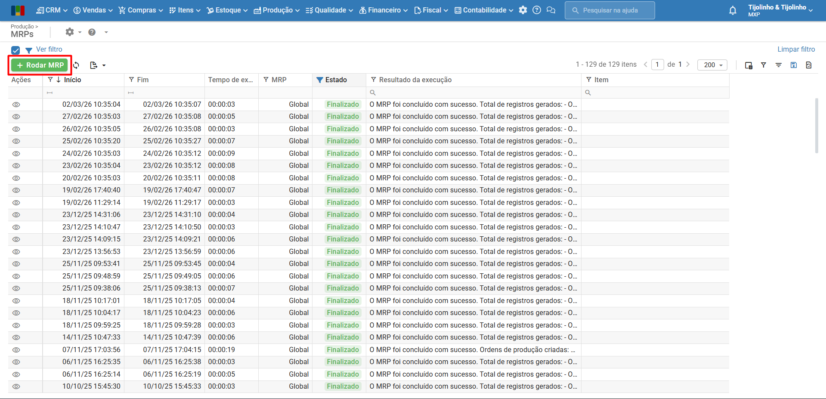Viewport: 826px width, 399px height.
Task: Uncheck the filter checkbox beside Ver filtro
Action: [15, 50]
